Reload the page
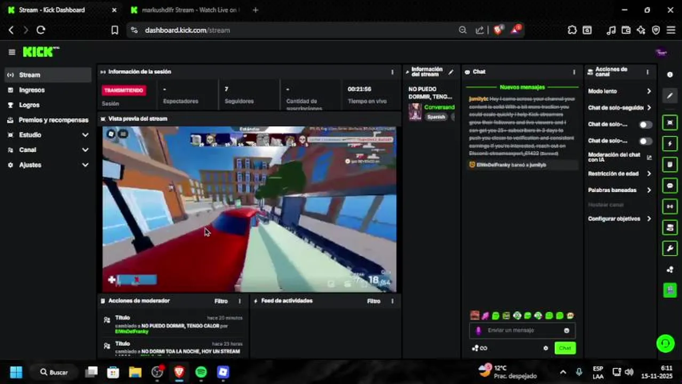 click(41, 30)
